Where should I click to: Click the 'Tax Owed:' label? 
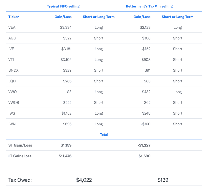tap(20, 180)
